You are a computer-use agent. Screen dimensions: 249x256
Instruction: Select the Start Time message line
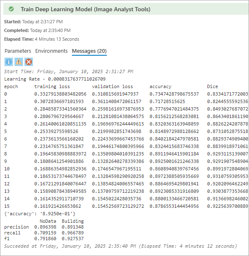(x=69, y=71)
